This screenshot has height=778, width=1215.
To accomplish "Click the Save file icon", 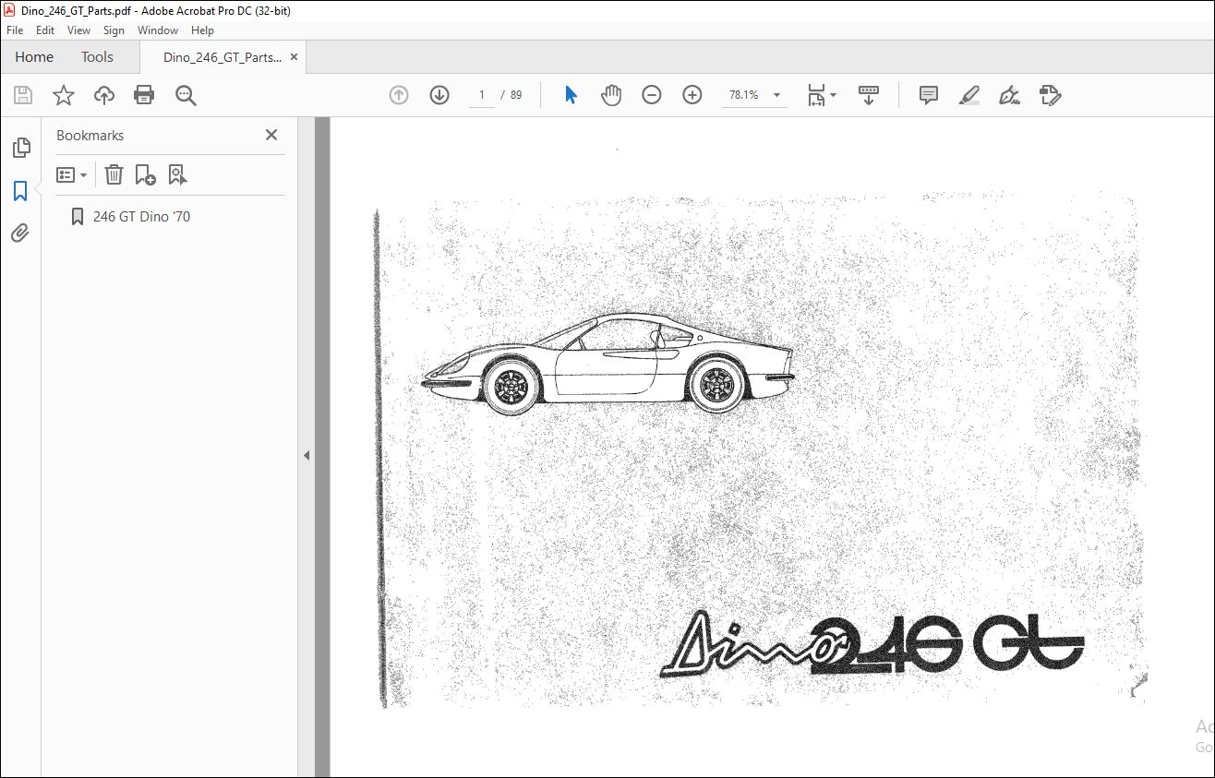I will point(23,95).
